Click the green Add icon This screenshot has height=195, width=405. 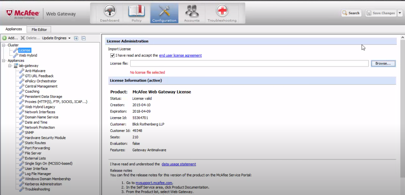pos(4,38)
